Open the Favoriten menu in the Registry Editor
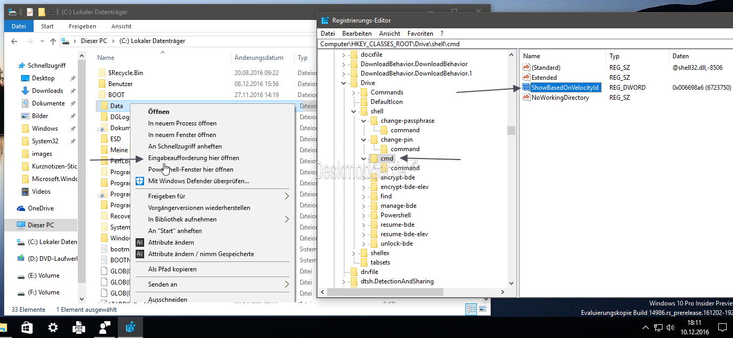 [x=420, y=34]
